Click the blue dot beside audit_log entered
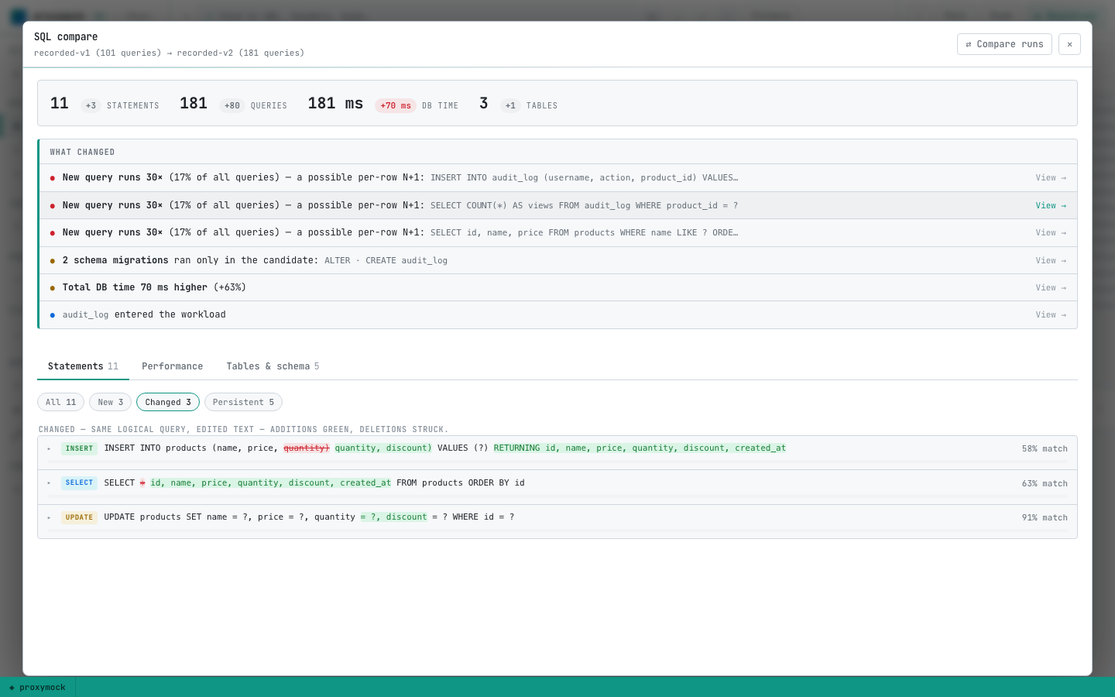The width and height of the screenshot is (1115, 697). 53,315
